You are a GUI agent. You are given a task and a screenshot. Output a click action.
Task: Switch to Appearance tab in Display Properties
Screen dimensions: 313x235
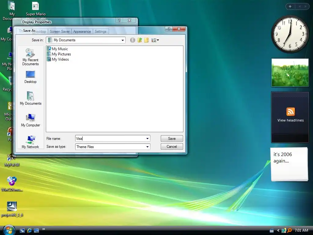pyautogui.click(x=82, y=32)
